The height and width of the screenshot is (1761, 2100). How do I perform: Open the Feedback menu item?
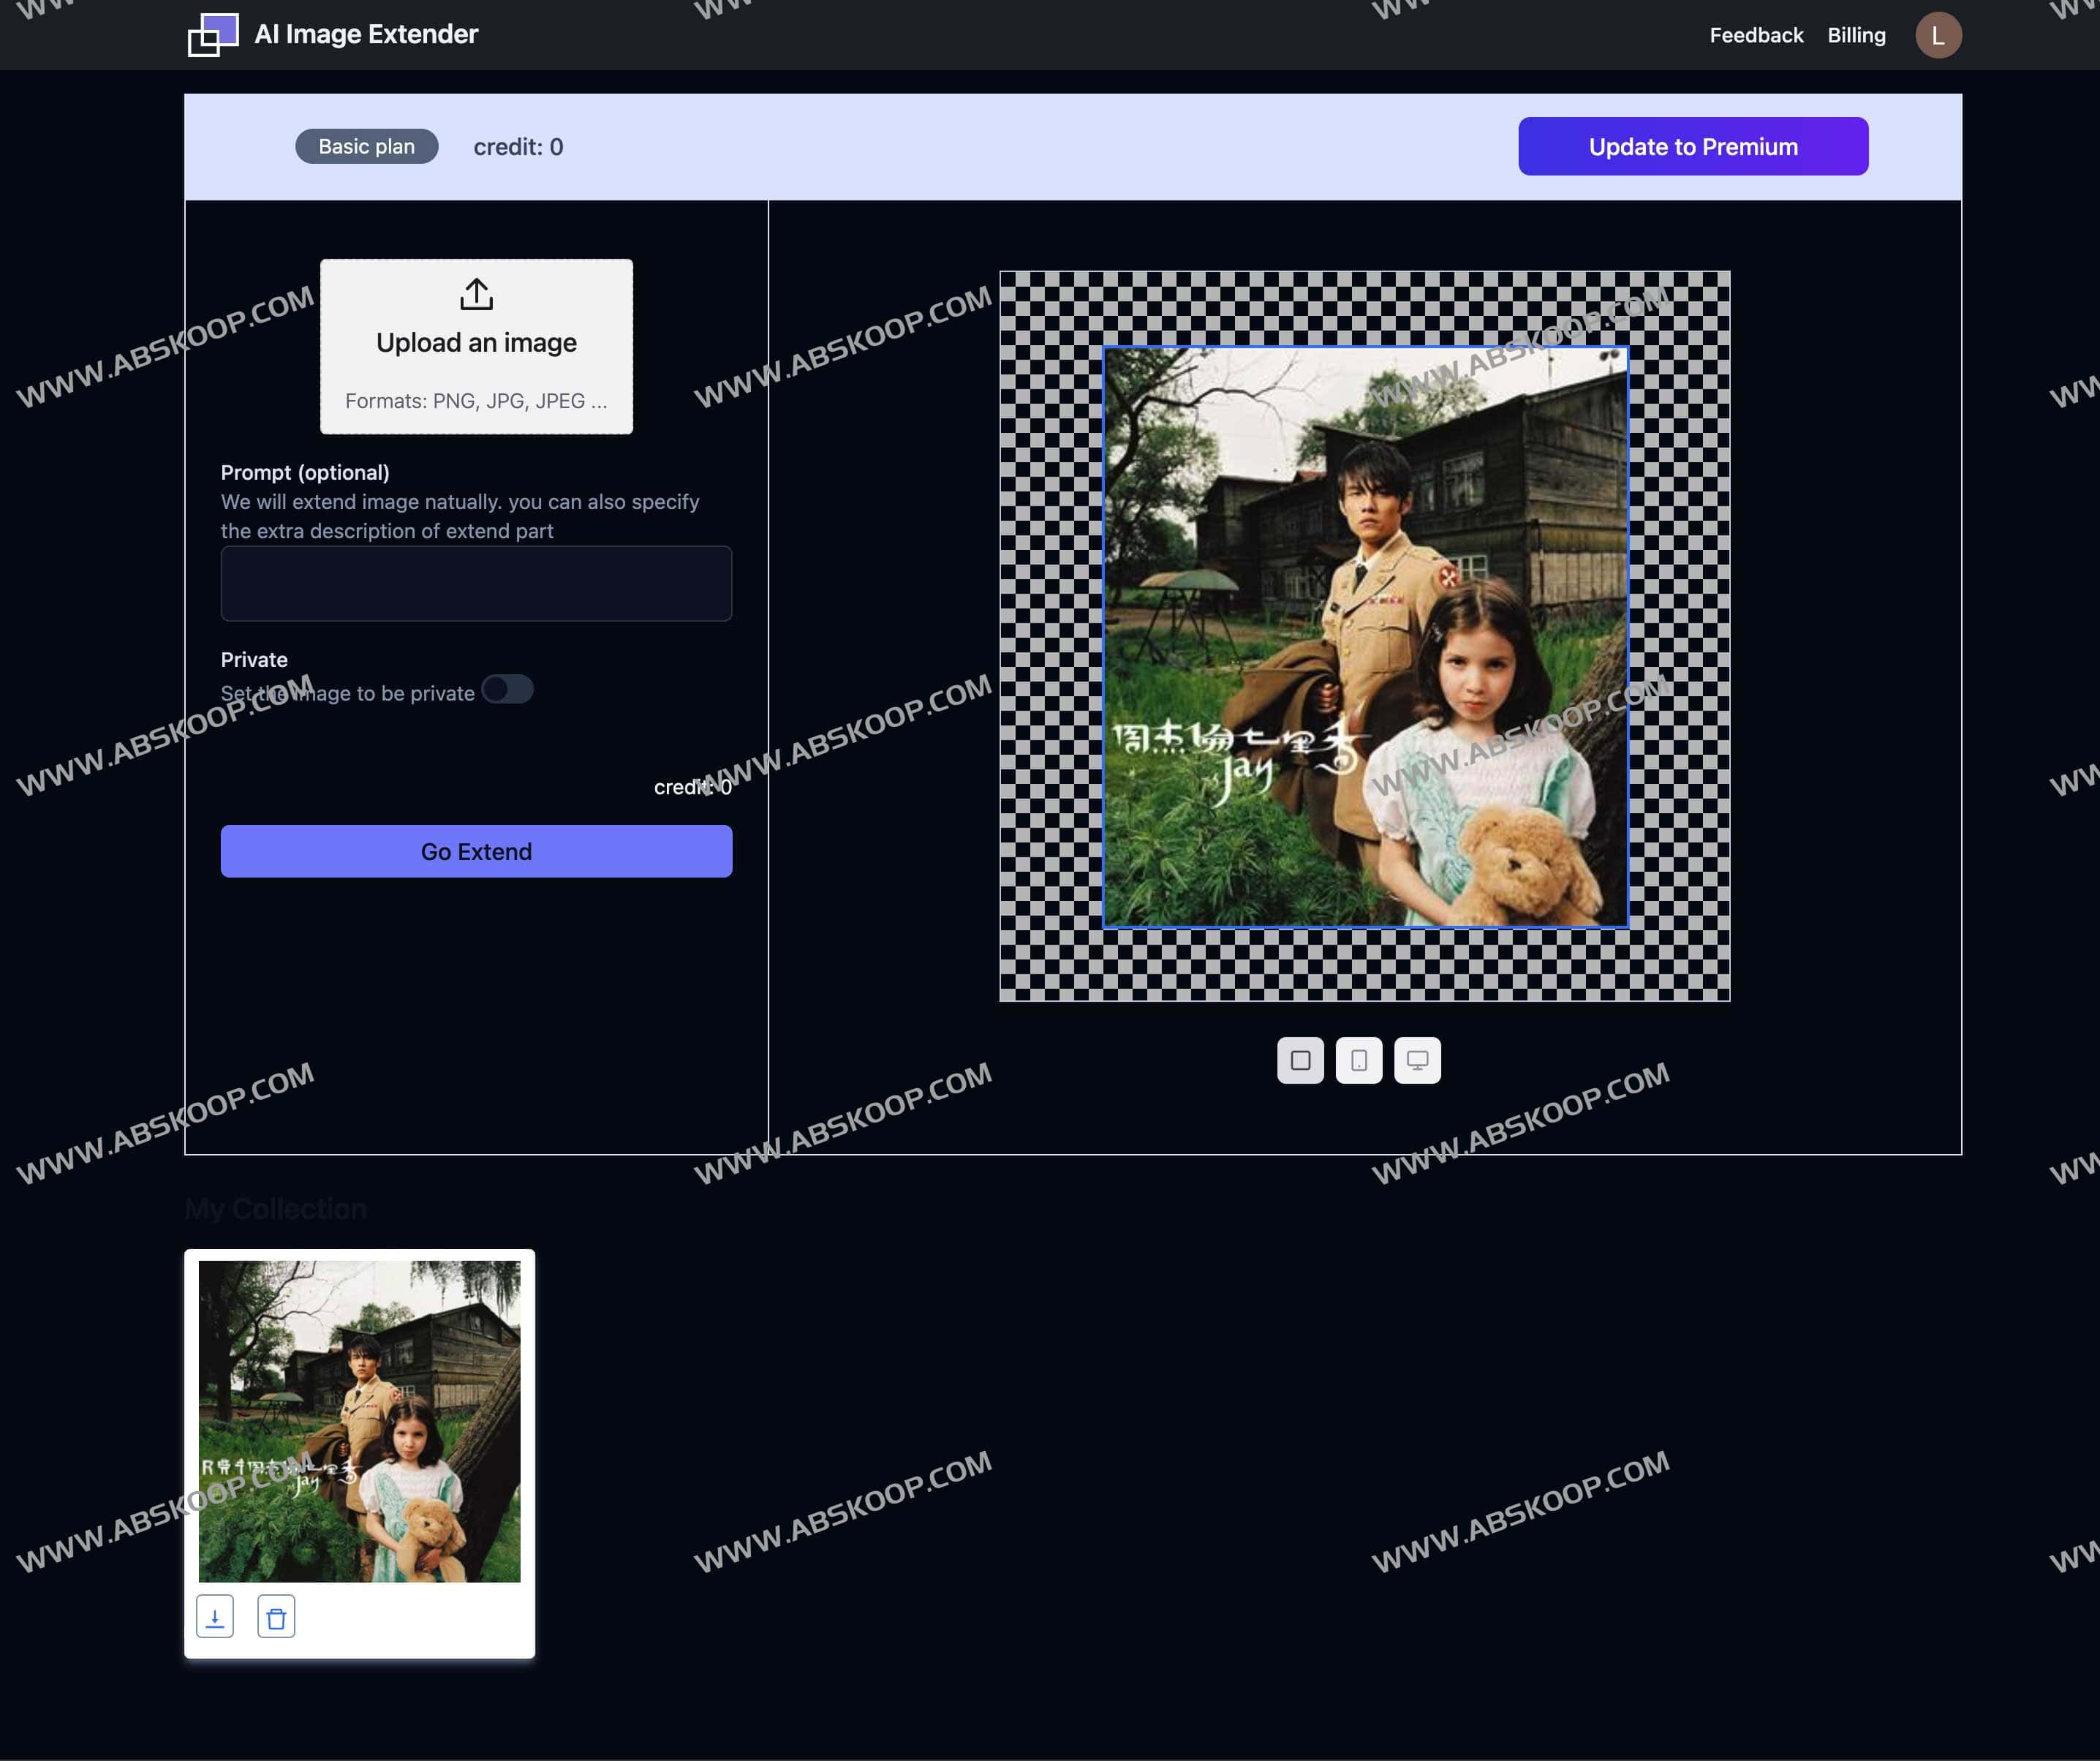1756,34
